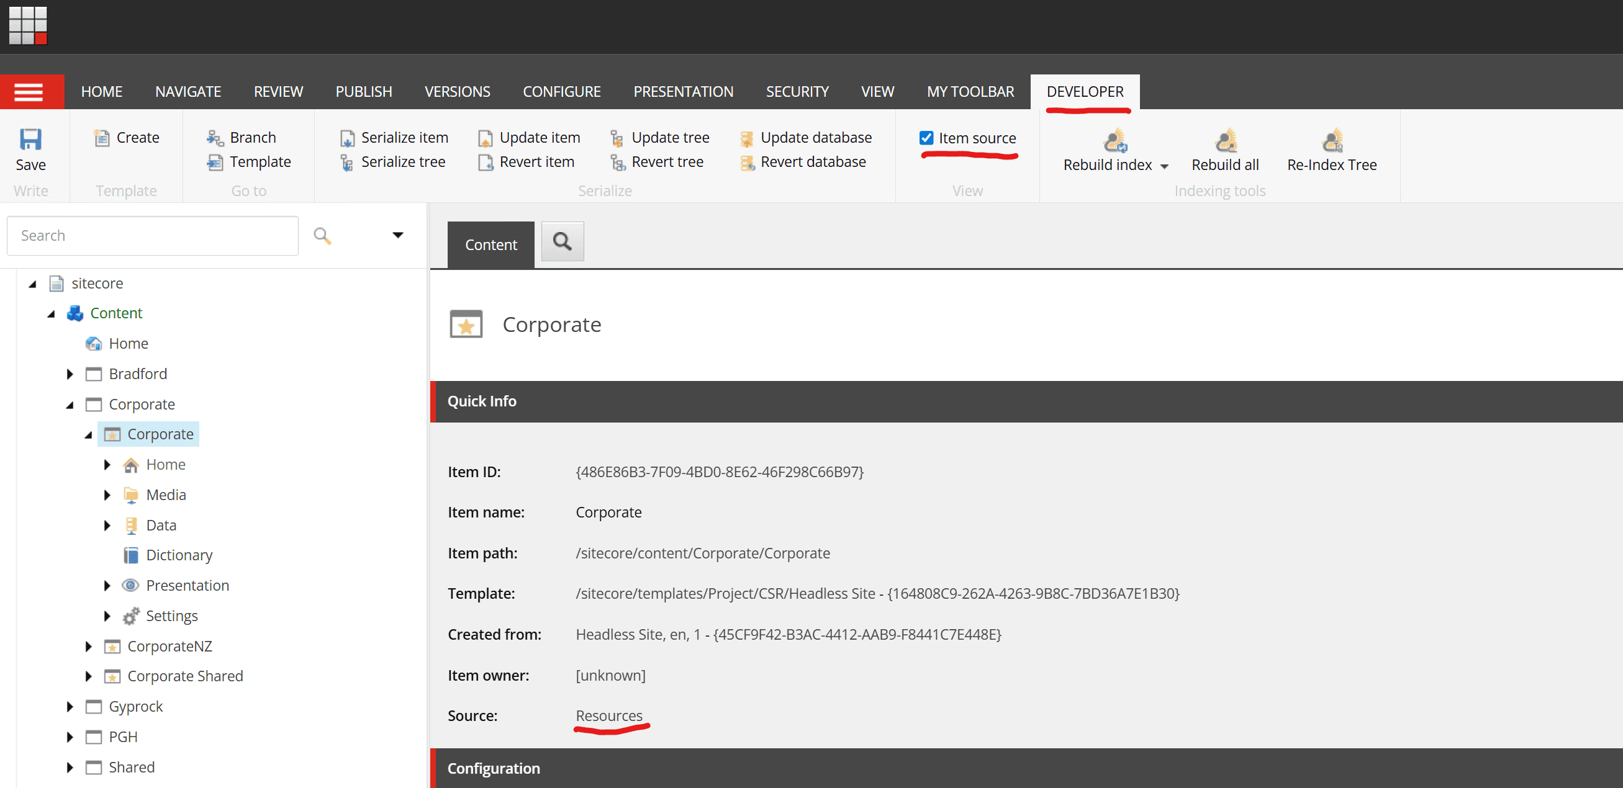Screen dimensions: 1623x788
Task: Expand the Presentation tree node
Action: click(x=107, y=585)
